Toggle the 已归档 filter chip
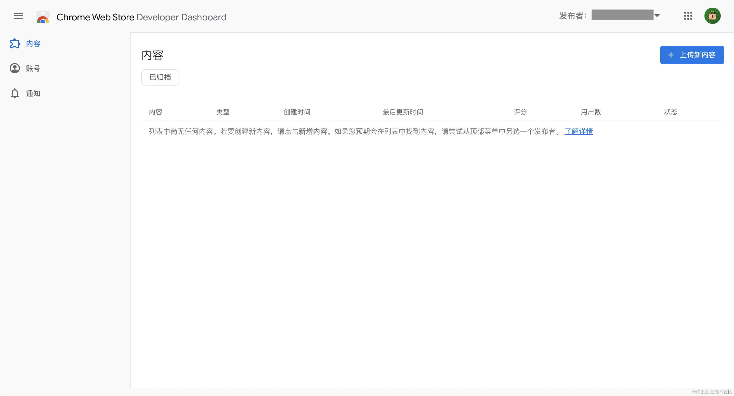 tap(160, 77)
